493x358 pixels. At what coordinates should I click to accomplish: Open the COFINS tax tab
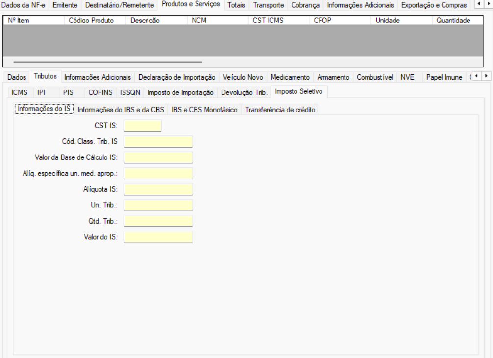click(100, 92)
